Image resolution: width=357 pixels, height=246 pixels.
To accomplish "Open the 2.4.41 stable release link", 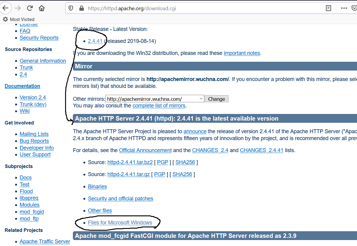I will click(x=95, y=41).
